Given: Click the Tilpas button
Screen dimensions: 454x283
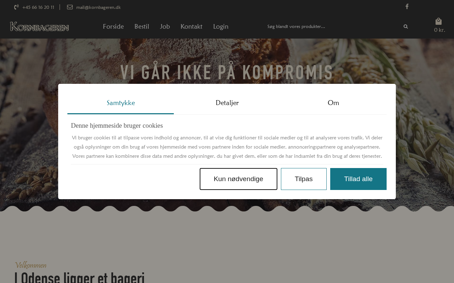Looking at the screenshot, I should [x=304, y=179].
